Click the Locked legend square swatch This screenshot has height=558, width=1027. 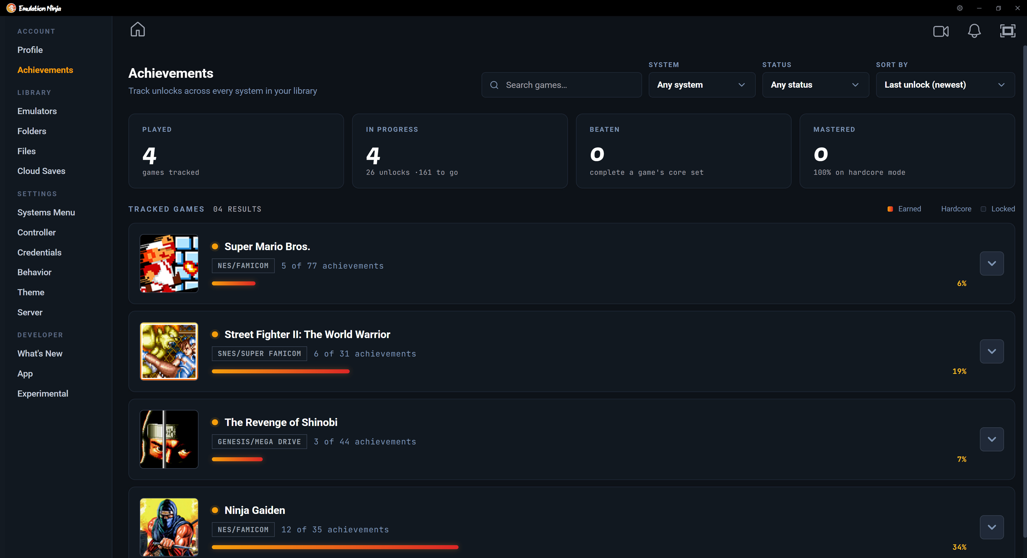point(984,209)
